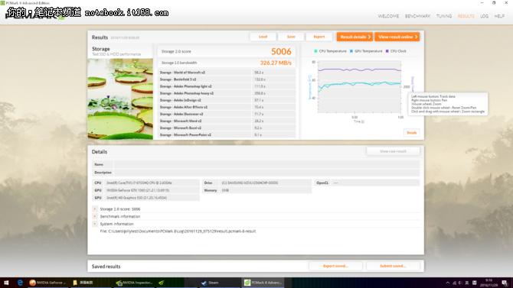Viewport: 513px width, 288px height.
Task: Open the NVIDIA Inspector taskbar item
Action: [x=135, y=283]
